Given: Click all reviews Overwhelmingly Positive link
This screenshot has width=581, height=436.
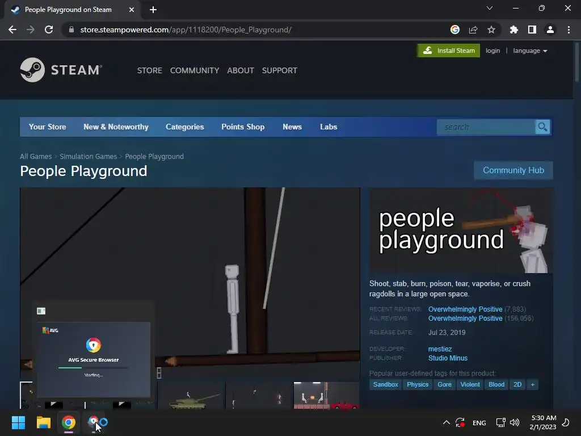Looking at the screenshot, I should point(465,318).
